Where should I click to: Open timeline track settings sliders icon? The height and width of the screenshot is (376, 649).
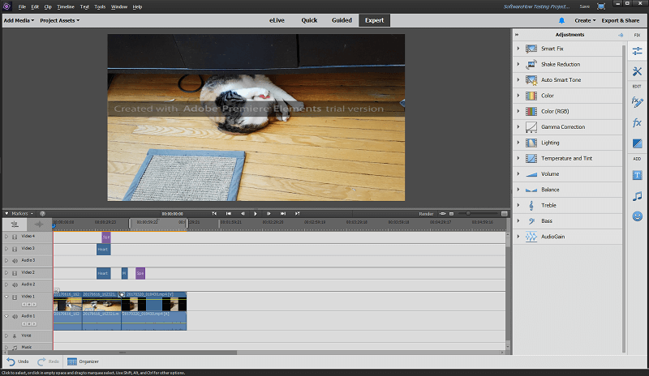[15, 224]
